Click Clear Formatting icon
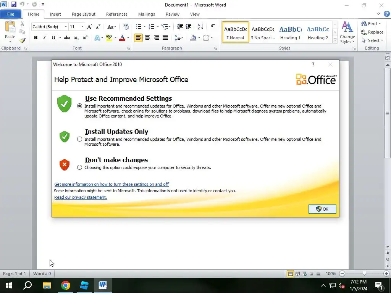This screenshot has height=293, width=391. [126, 27]
